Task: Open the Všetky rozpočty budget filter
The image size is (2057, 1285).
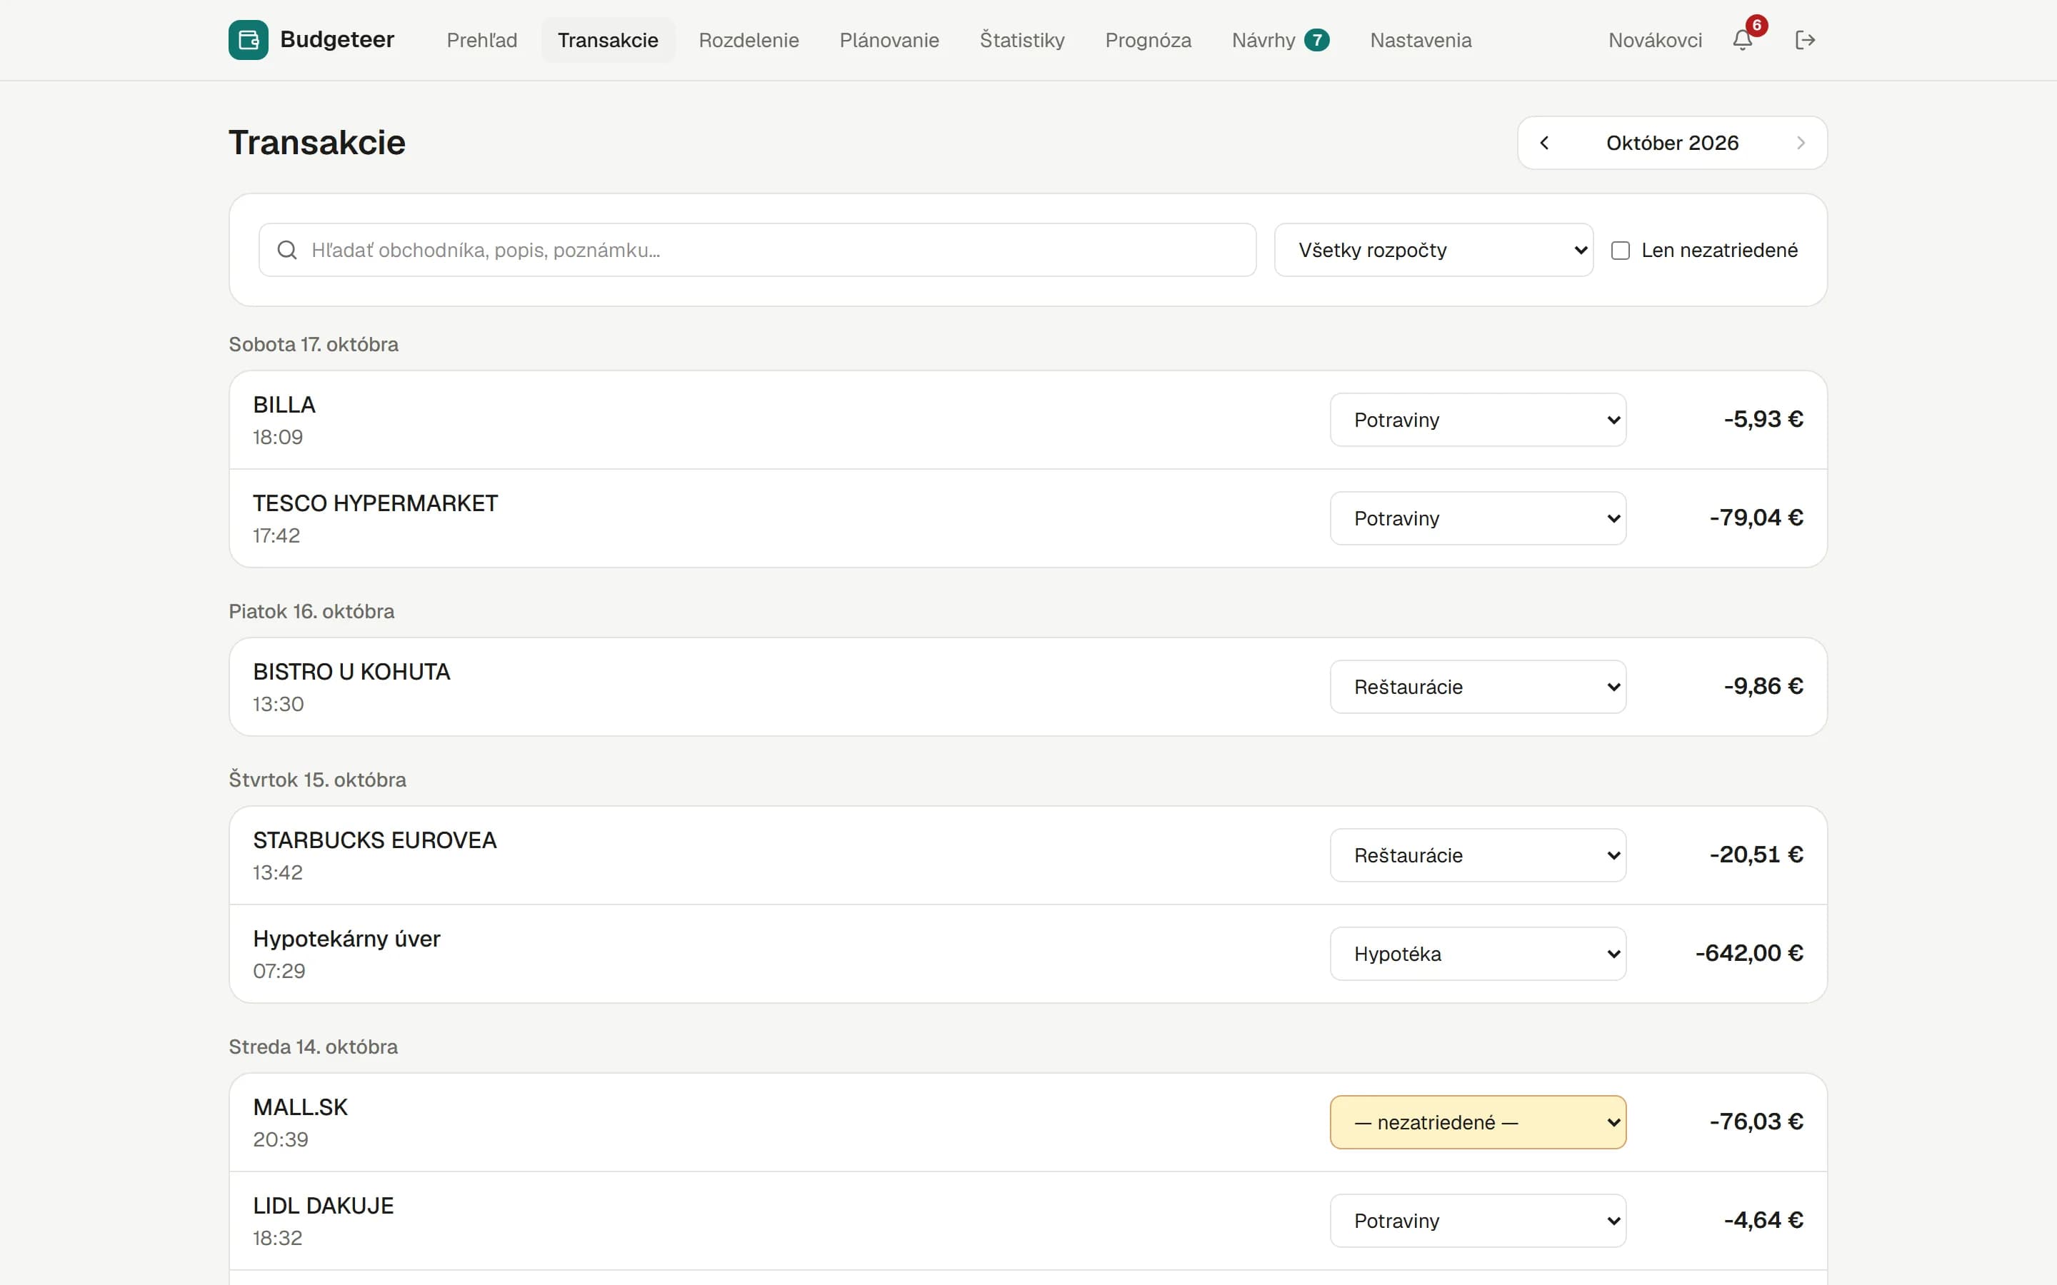Action: pos(1434,250)
